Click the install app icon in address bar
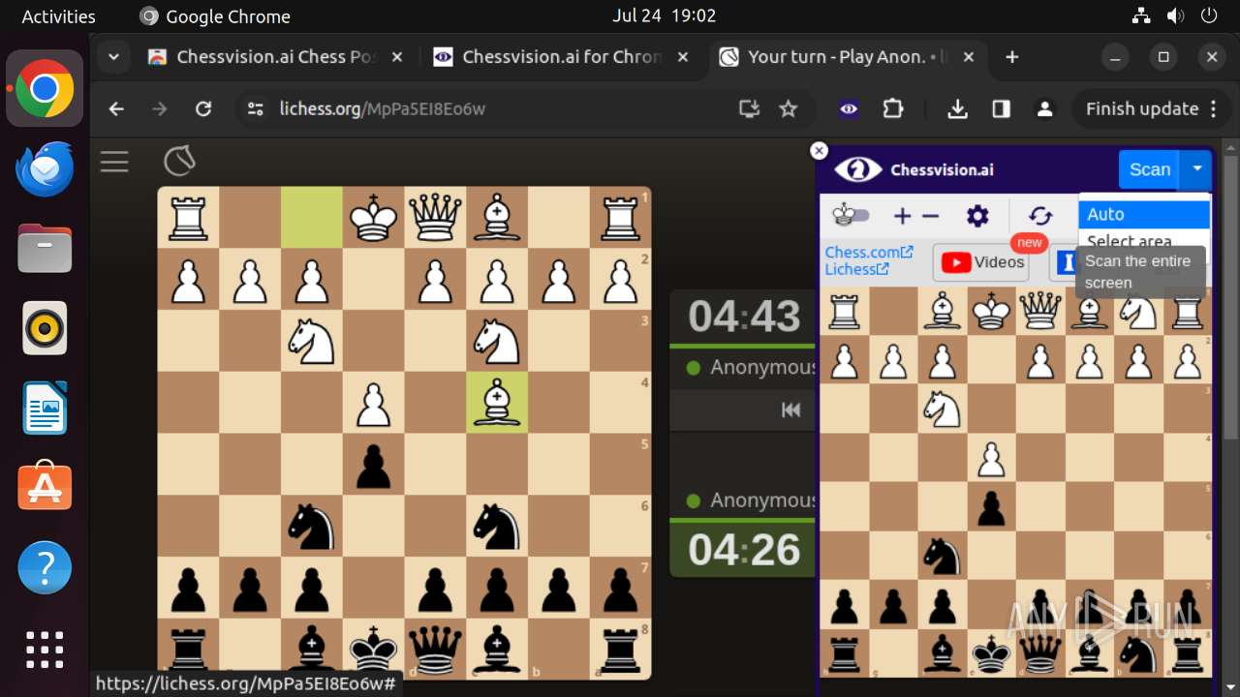This screenshot has width=1240, height=697. click(749, 109)
